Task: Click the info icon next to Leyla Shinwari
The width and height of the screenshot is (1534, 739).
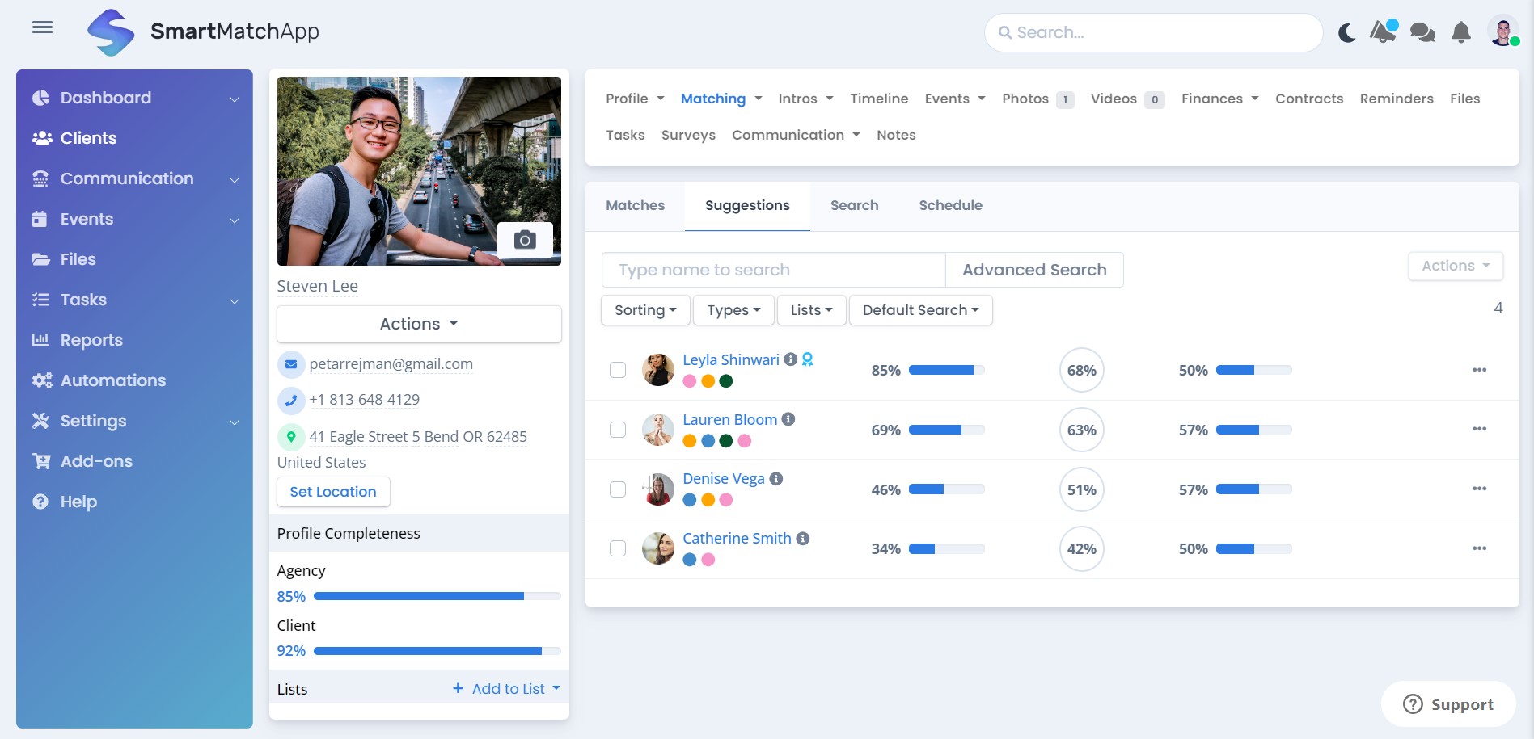Action: point(789,360)
